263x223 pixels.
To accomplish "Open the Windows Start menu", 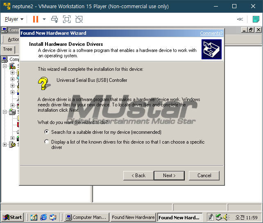I will click(x=12, y=217).
